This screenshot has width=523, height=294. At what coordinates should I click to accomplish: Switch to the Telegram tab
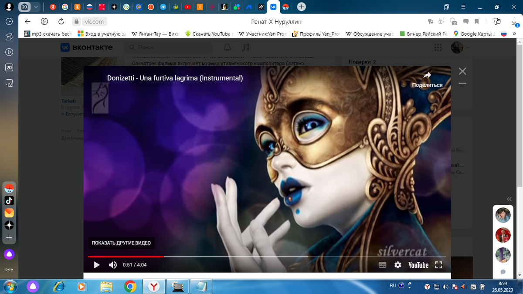click(163, 7)
